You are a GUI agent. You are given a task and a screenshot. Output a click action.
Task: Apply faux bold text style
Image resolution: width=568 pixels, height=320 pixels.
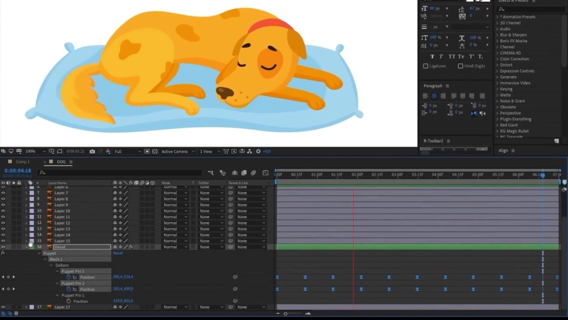pyautogui.click(x=432, y=56)
